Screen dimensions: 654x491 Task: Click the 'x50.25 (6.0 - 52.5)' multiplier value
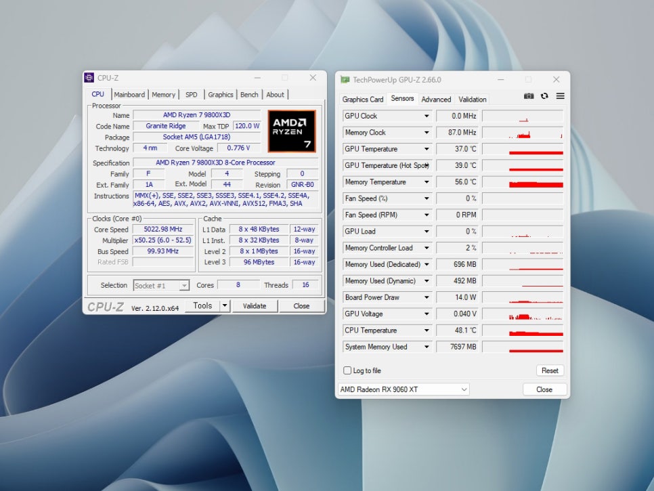pyautogui.click(x=163, y=240)
